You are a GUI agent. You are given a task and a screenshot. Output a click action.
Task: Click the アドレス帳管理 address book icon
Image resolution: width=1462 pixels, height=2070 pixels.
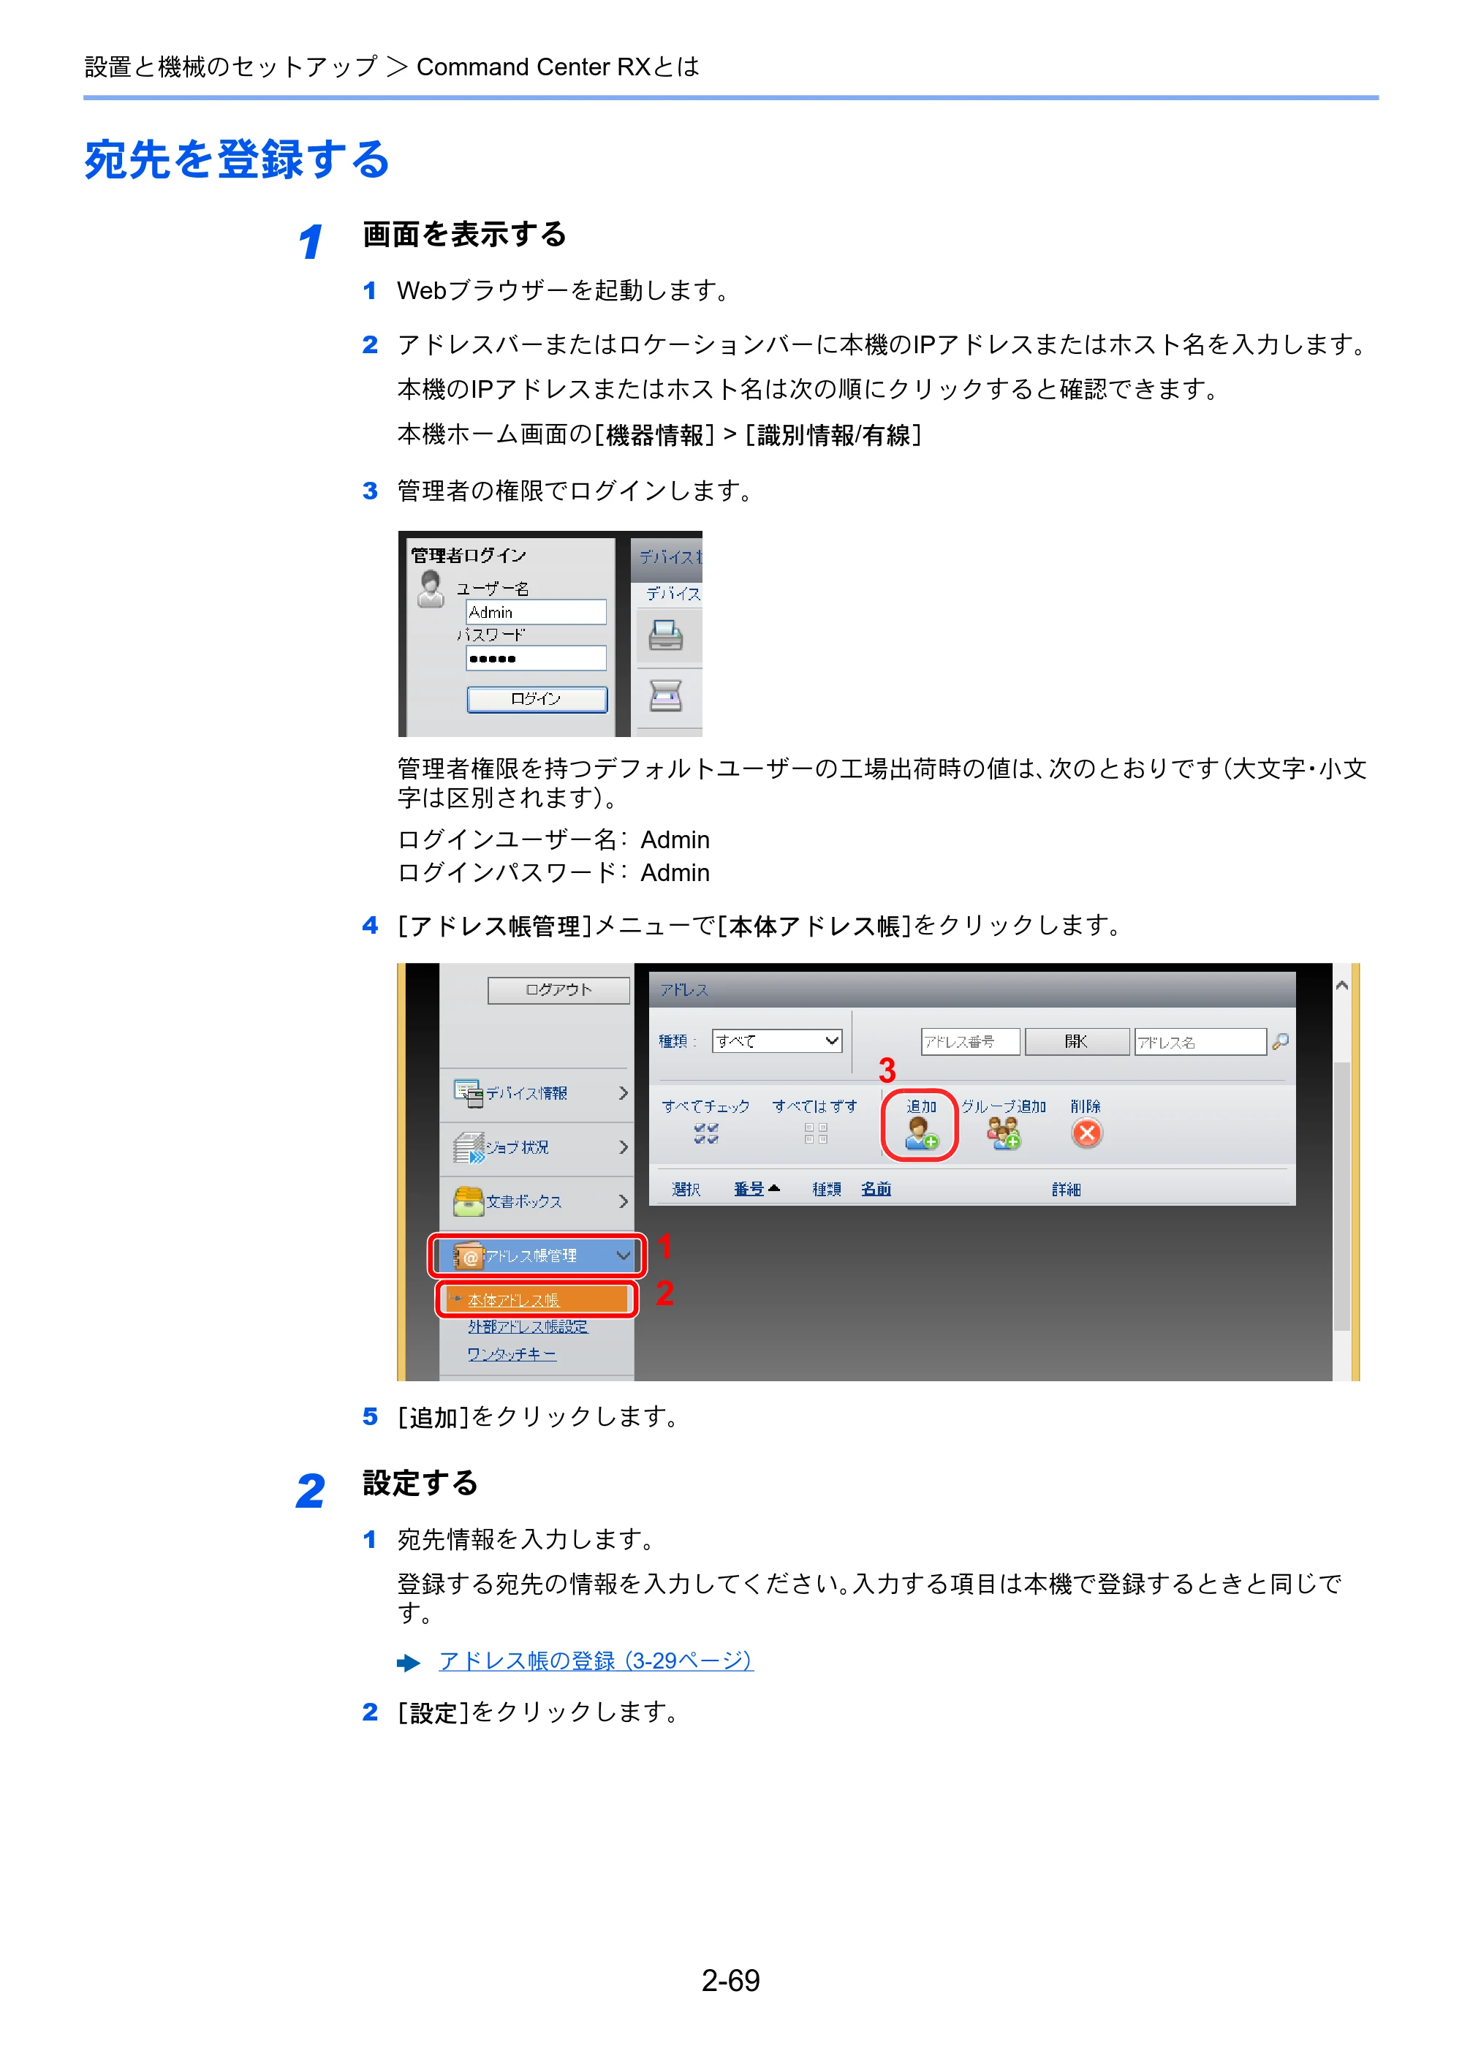(x=467, y=1256)
